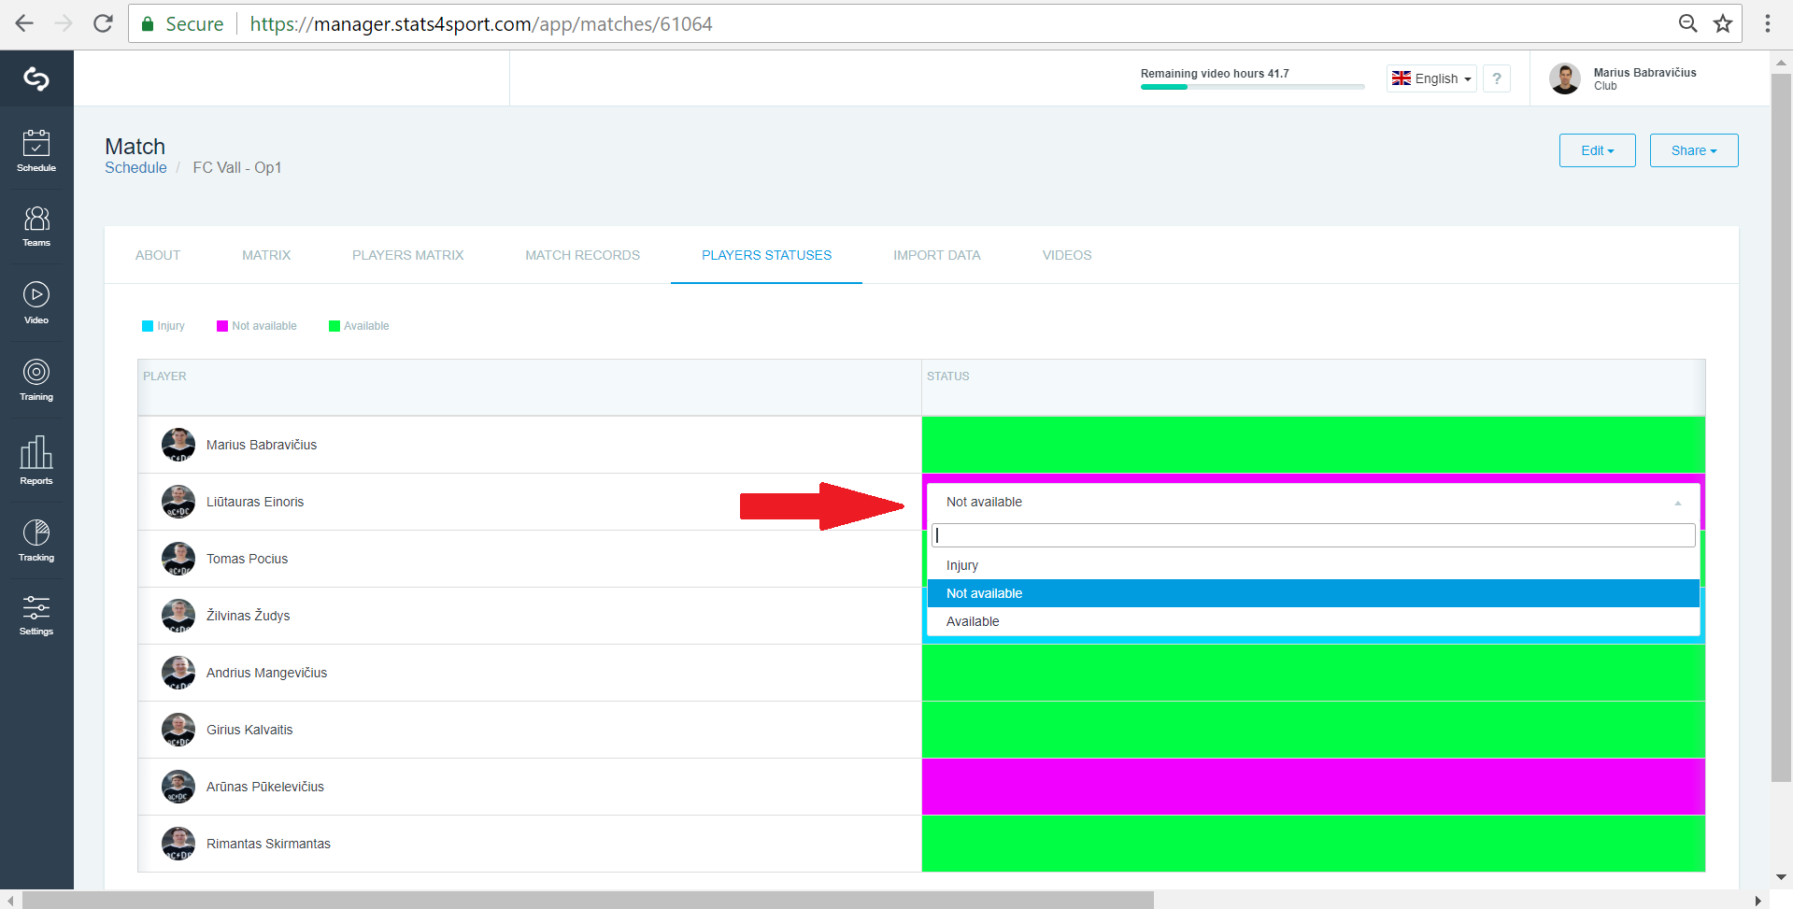Image resolution: width=1793 pixels, height=909 pixels.
Task: Open the PLAYERS MATRIX tab
Action: point(408,255)
